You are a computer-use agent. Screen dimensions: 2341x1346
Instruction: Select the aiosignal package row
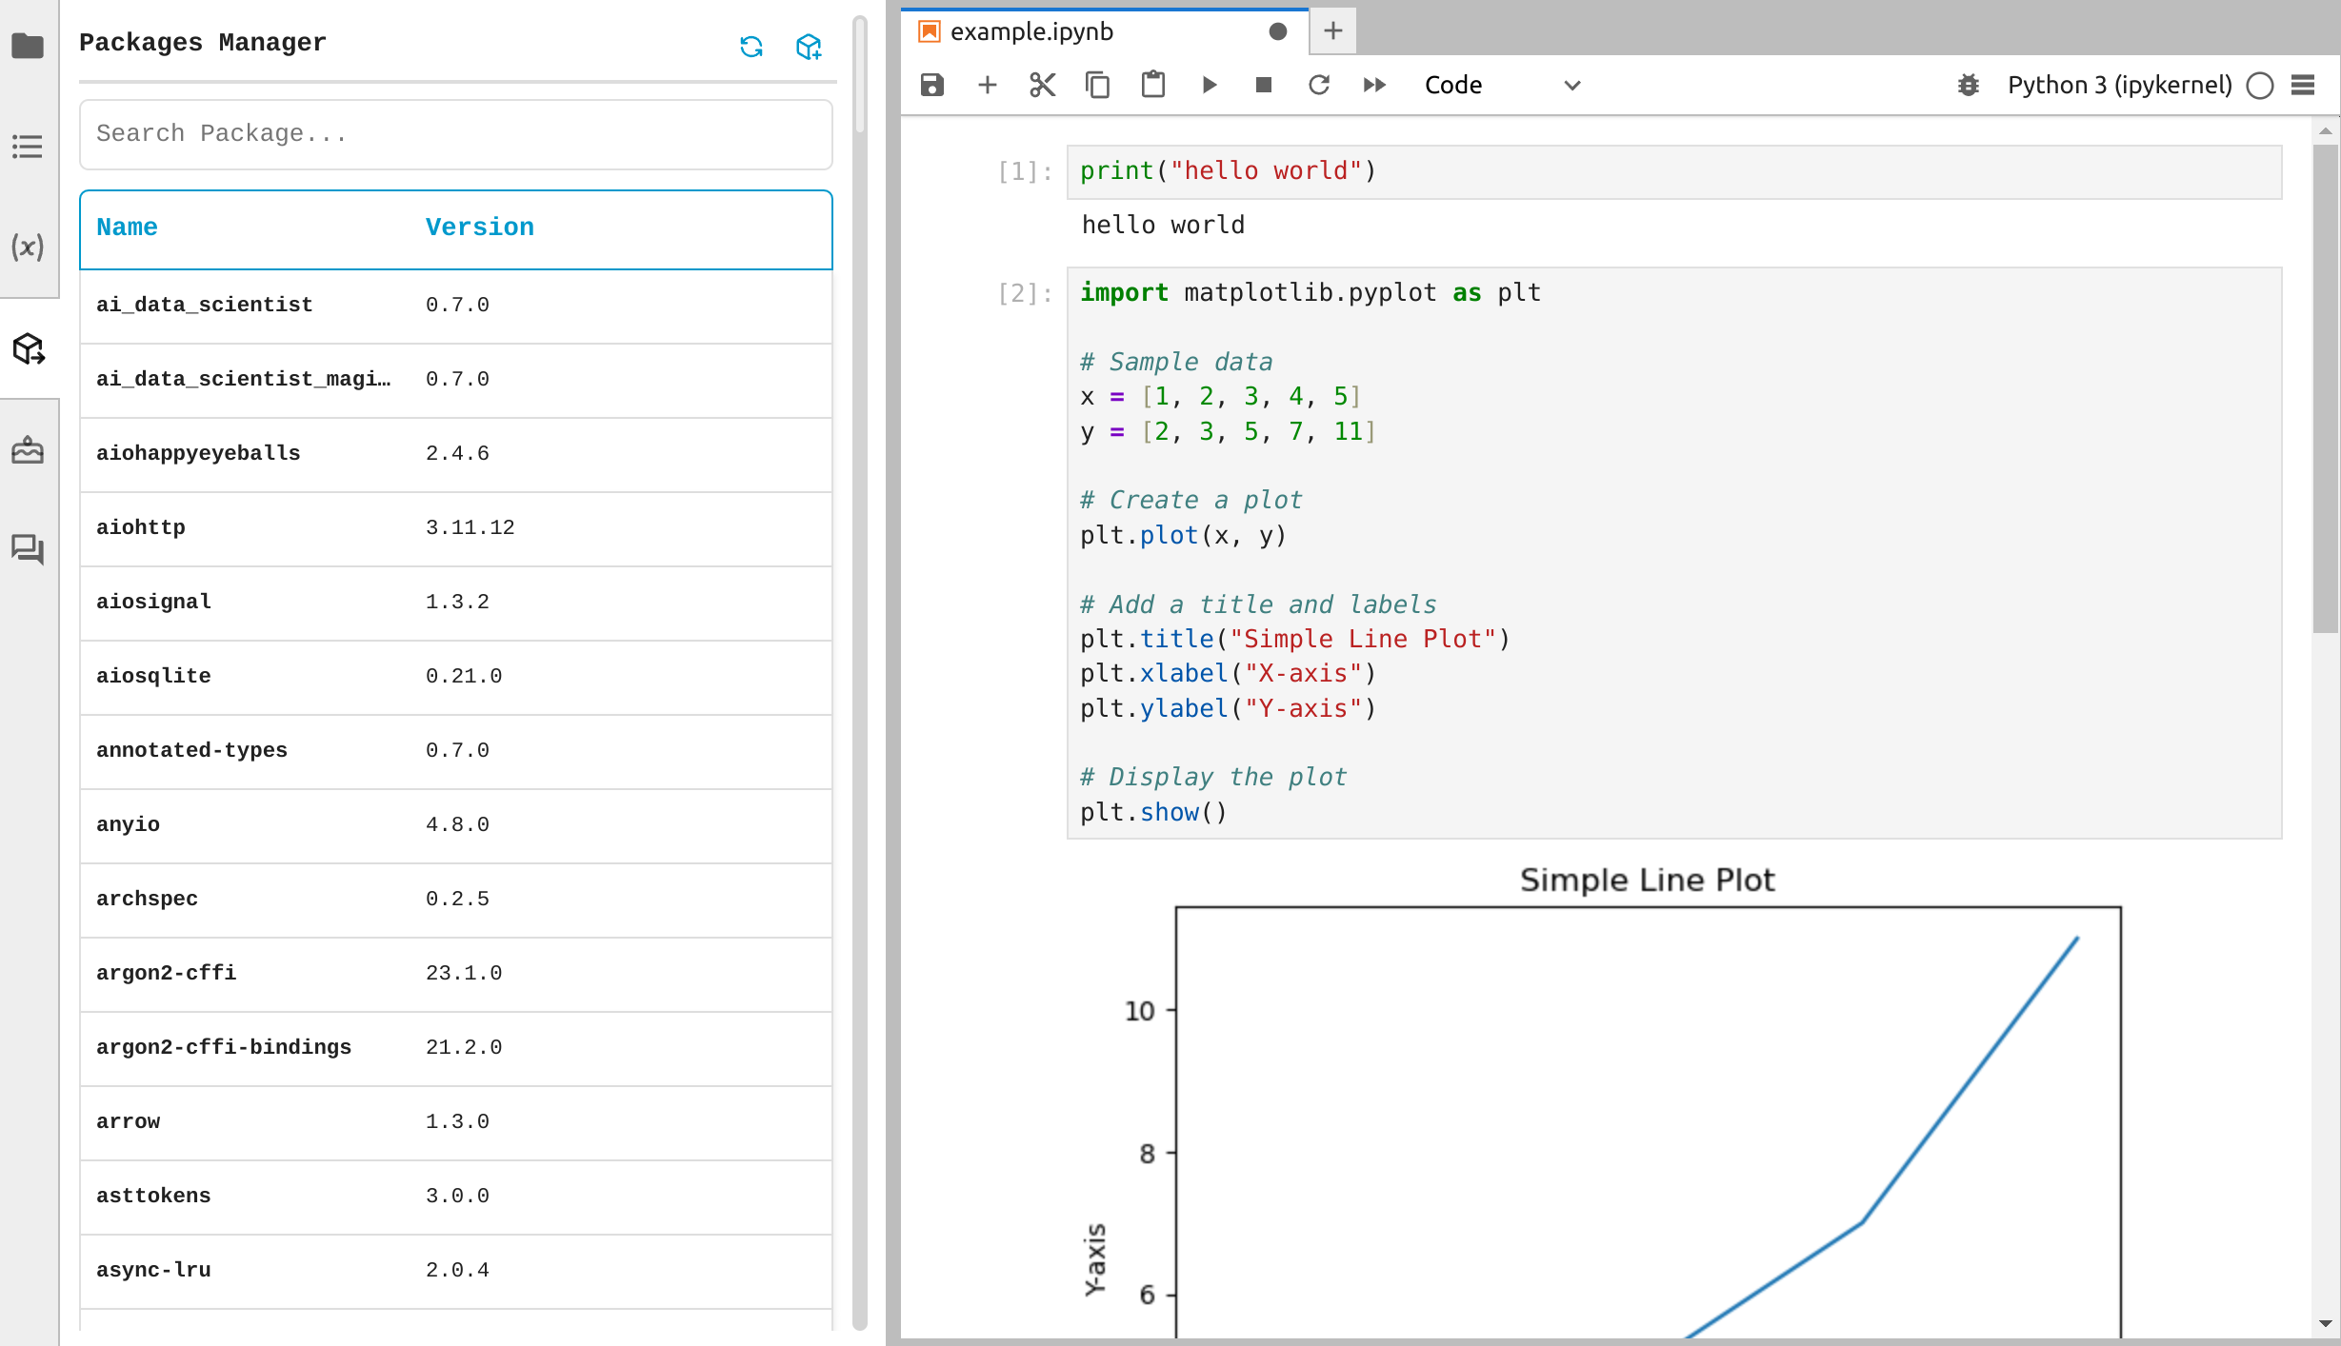[x=456, y=603]
